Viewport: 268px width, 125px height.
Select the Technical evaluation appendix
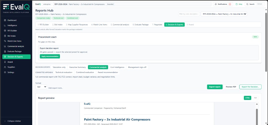click(x=64, y=72)
